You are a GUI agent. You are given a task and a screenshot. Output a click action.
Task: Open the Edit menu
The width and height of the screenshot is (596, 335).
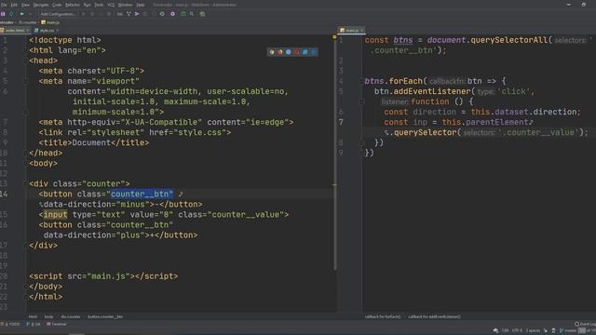point(14,5)
